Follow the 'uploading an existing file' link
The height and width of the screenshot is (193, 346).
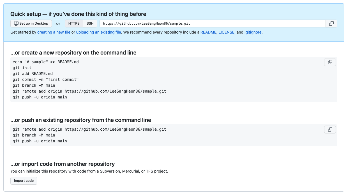coord(99,32)
